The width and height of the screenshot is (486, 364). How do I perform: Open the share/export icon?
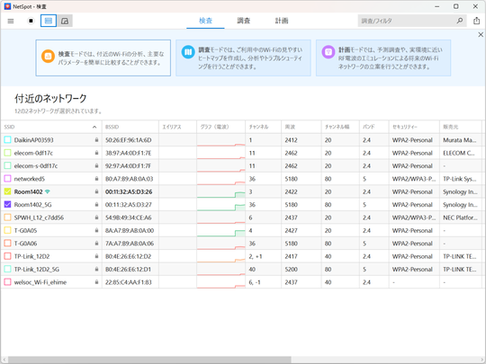click(476, 21)
